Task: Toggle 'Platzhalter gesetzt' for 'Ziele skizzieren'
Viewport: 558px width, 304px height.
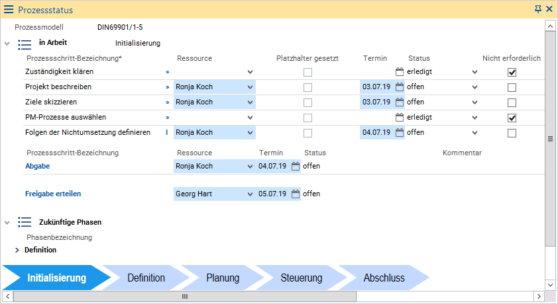Action: tap(307, 102)
